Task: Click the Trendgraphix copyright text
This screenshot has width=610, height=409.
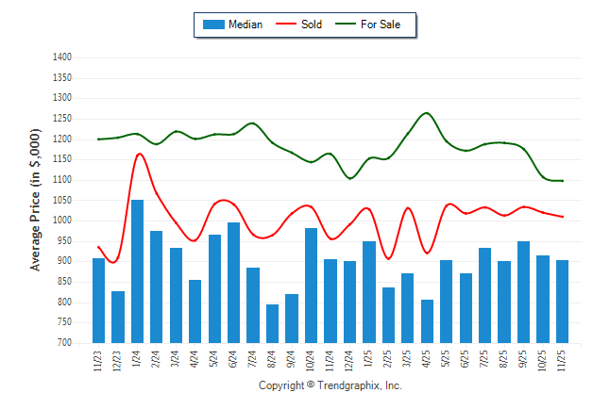Action: pyautogui.click(x=330, y=386)
